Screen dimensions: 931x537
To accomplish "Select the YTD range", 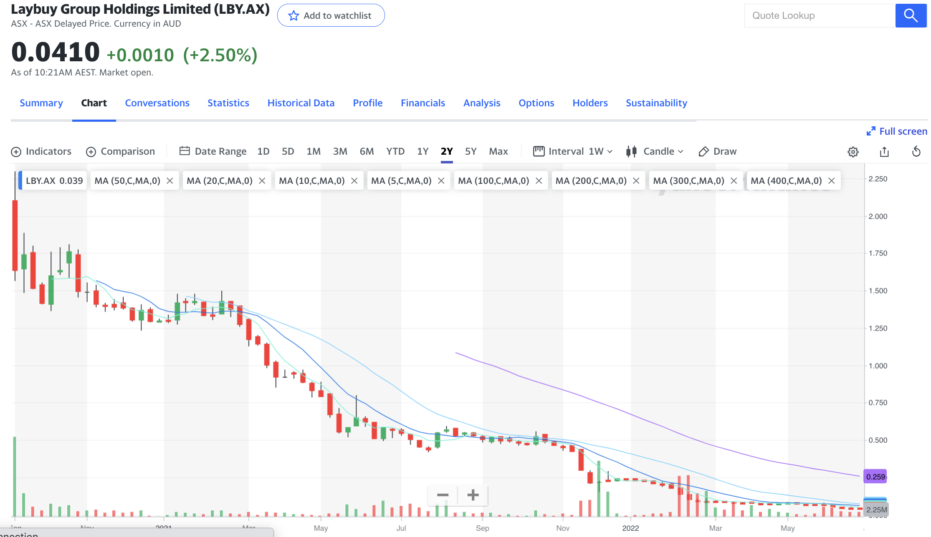I will (395, 151).
